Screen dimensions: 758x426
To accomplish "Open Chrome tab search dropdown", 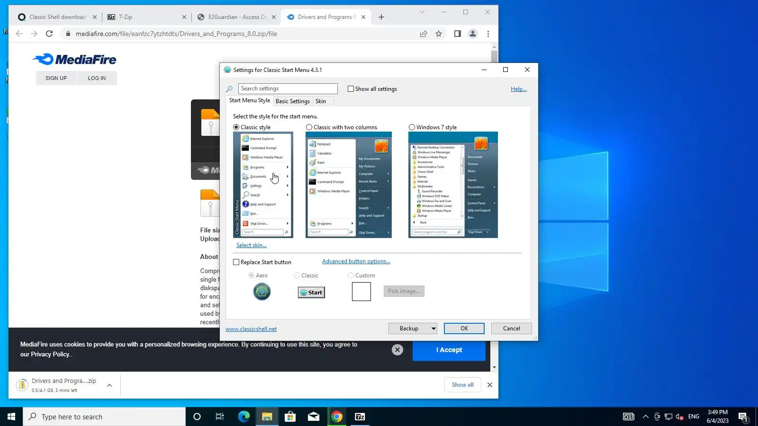I will [x=422, y=12].
